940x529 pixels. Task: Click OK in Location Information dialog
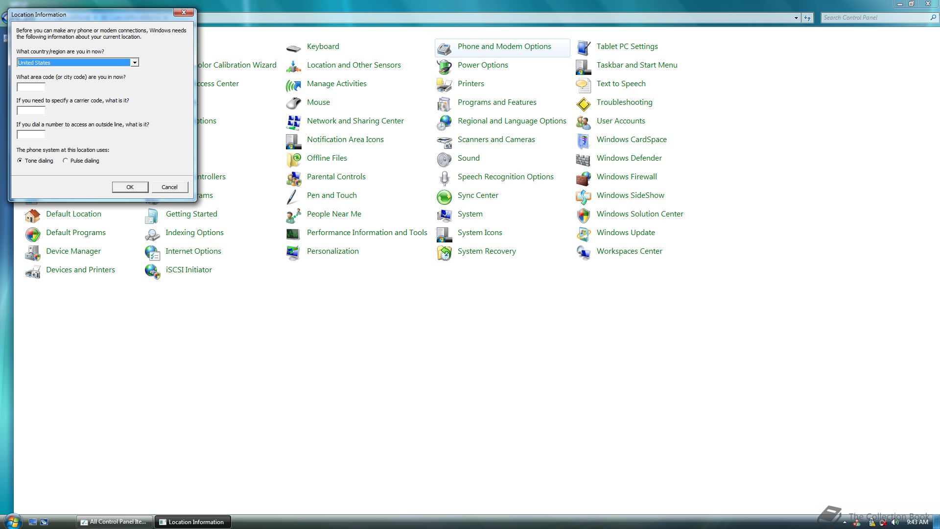[130, 187]
